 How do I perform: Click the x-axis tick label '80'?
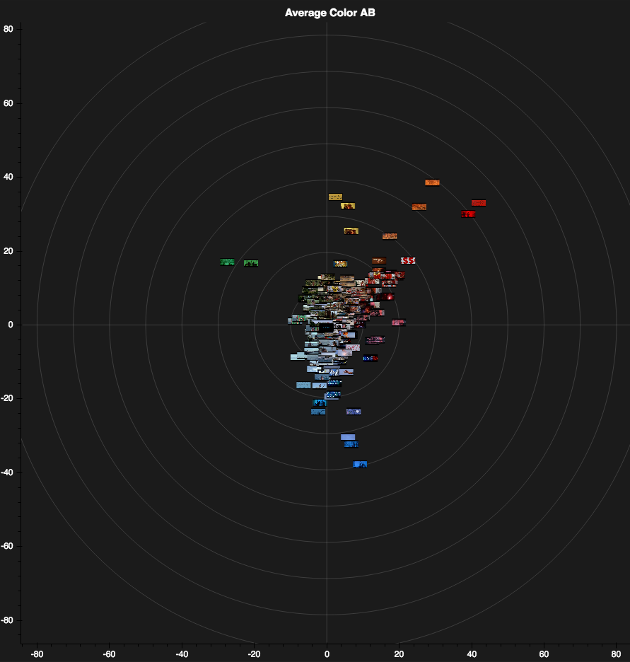(x=616, y=654)
